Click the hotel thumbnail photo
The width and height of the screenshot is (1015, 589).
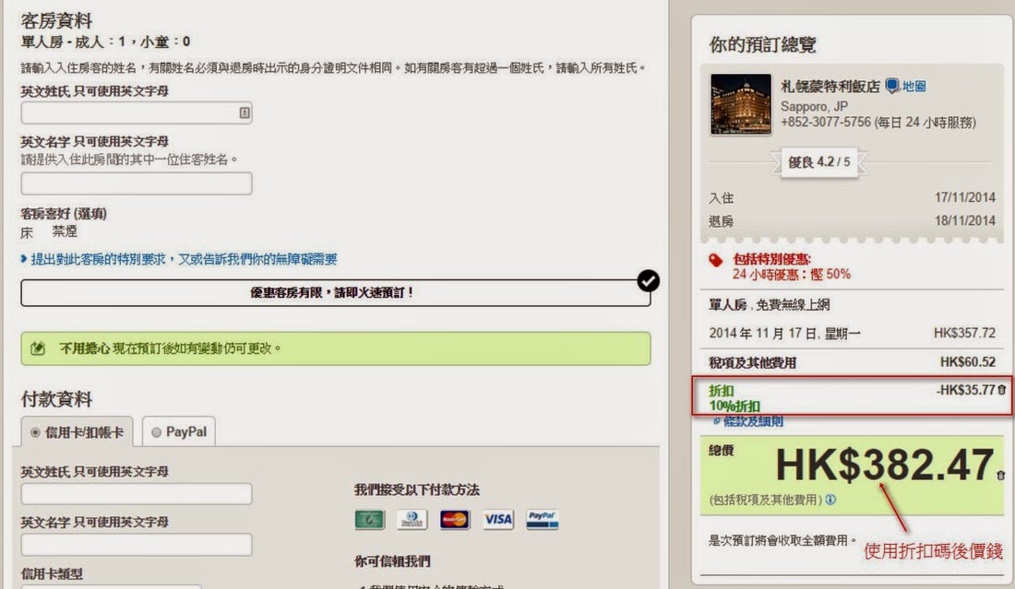coord(741,104)
